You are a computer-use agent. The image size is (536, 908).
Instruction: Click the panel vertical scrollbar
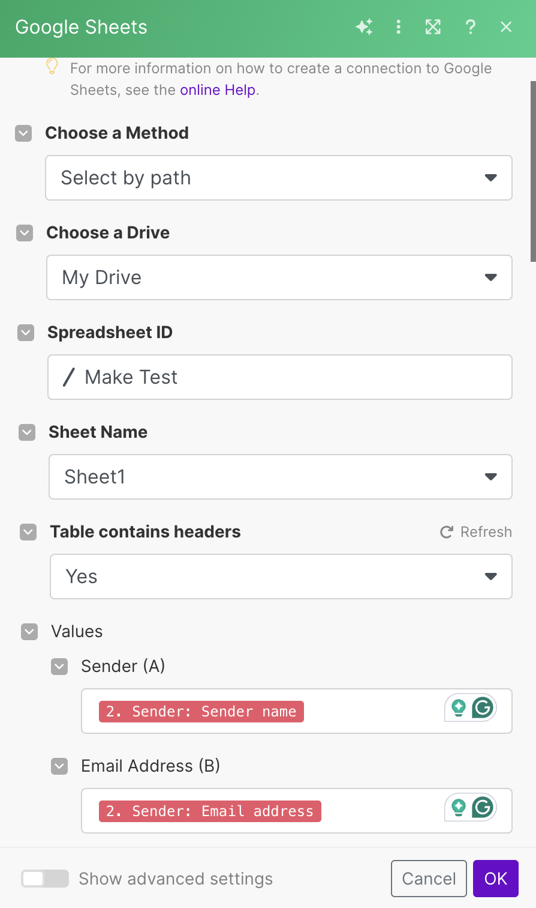[533, 172]
